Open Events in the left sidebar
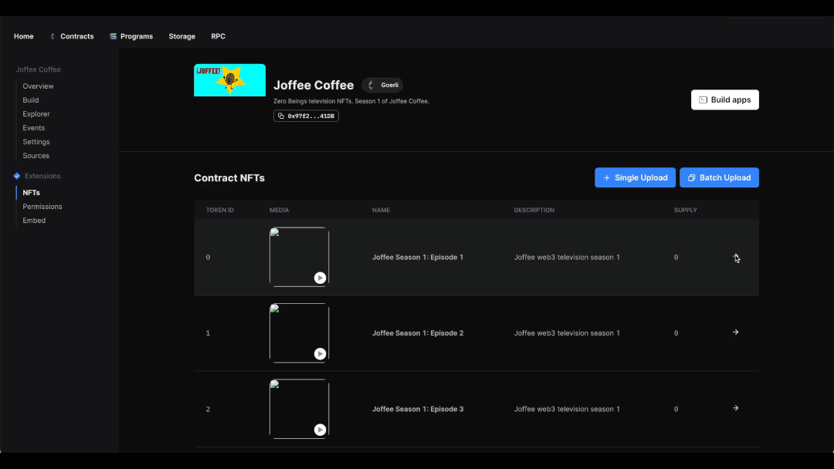 [x=34, y=128]
